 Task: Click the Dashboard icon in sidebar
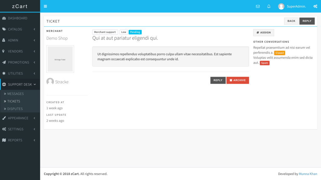coord(4,18)
